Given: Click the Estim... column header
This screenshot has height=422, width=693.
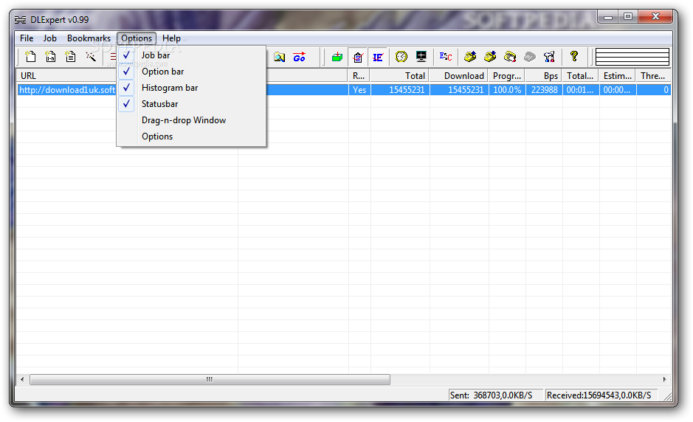Looking at the screenshot, I should [x=618, y=75].
